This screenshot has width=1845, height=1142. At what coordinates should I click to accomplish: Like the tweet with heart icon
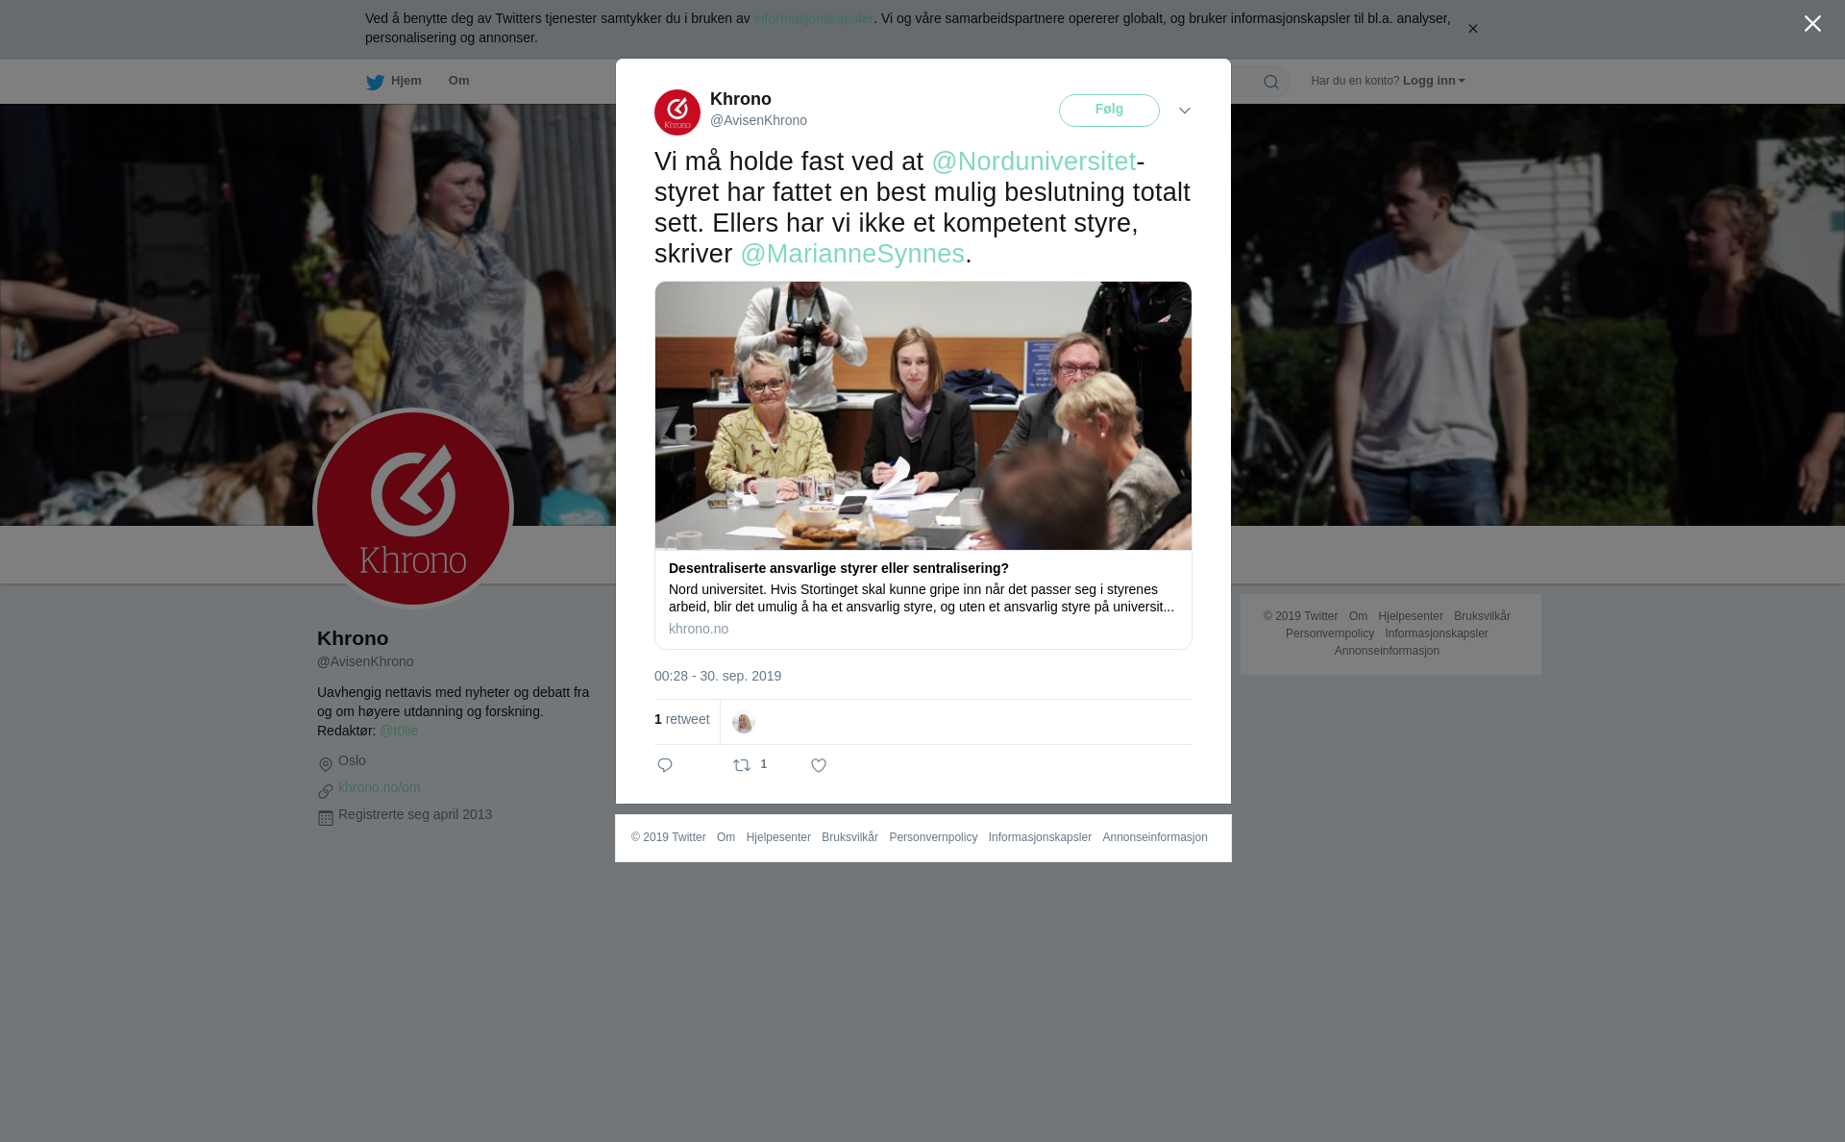[819, 765]
